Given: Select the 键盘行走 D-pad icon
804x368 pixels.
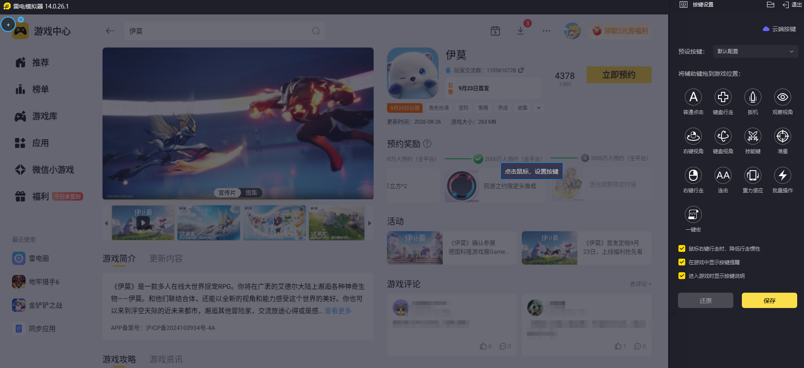Looking at the screenshot, I should [x=723, y=97].
